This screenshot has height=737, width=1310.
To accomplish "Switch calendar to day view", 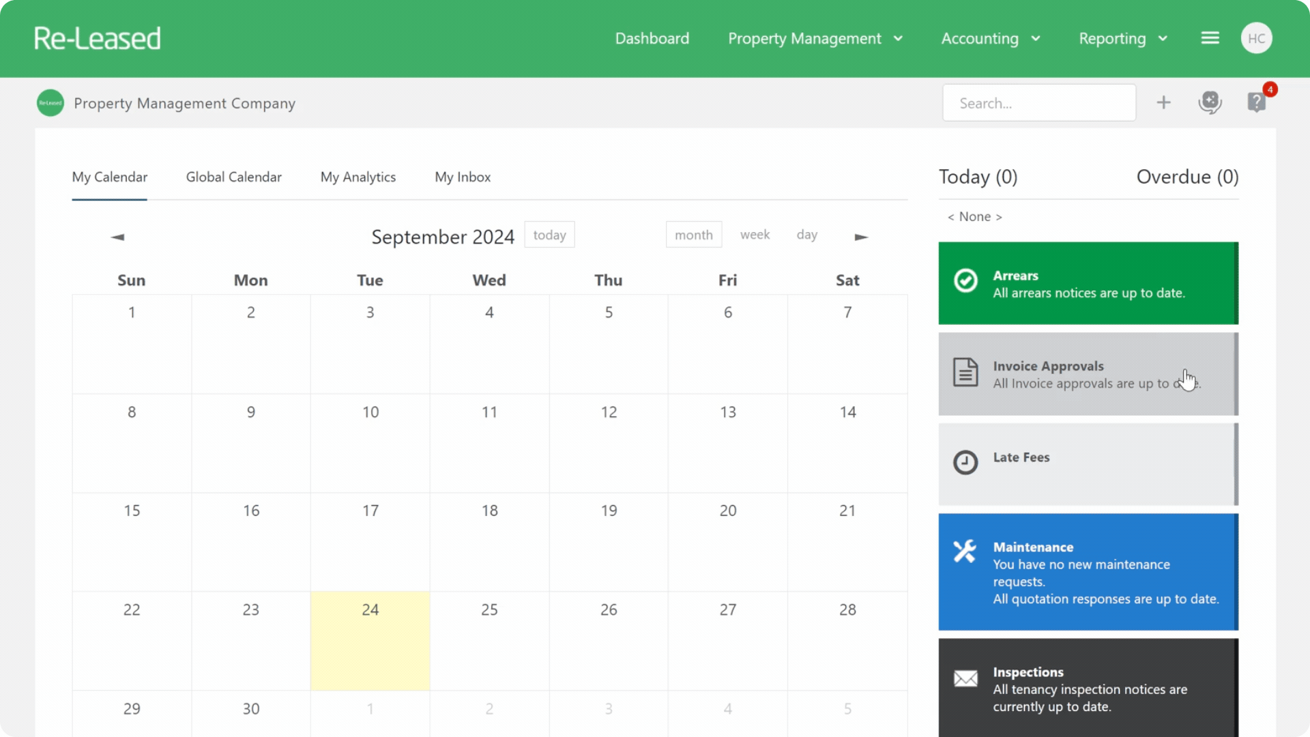I will coord(807,235).
